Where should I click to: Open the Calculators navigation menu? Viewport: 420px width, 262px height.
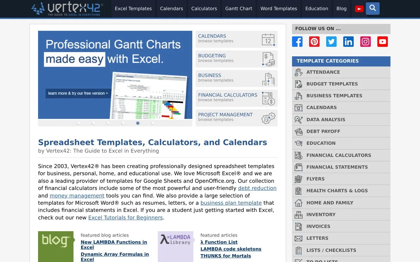click(x=204, y=9)
